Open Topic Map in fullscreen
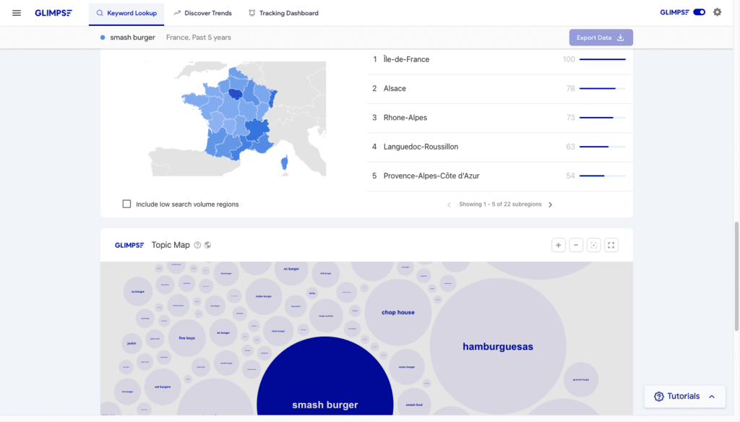740x422 pixels. 611,245
